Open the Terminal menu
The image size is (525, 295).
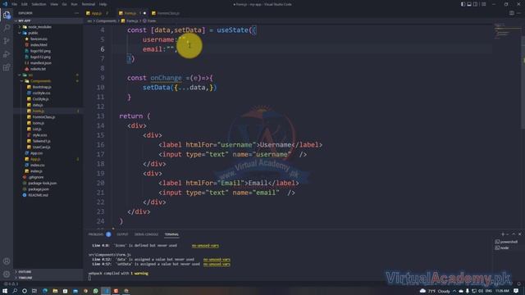[x=89, y=4]
